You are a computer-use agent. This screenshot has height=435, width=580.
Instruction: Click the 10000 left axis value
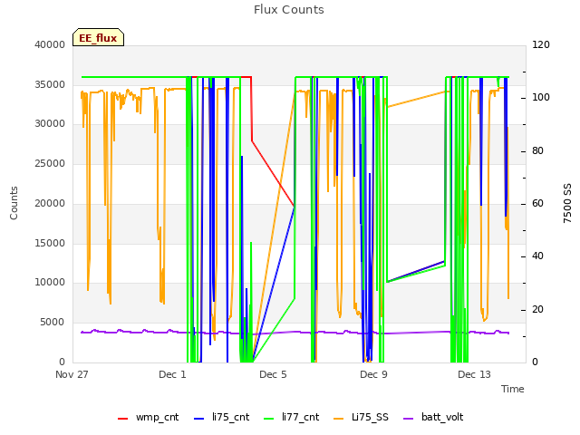pos(50,283)
